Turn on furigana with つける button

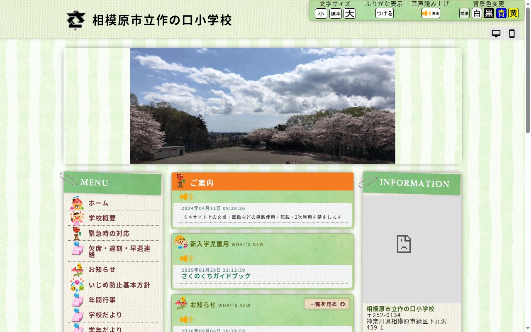[x=385, y=13]
